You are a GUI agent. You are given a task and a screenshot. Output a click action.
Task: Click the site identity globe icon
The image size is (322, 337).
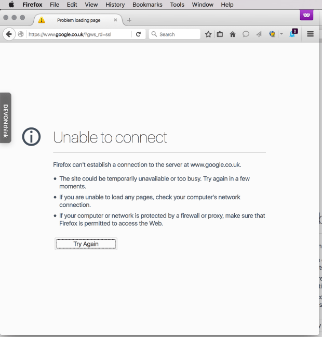point(21,34)
